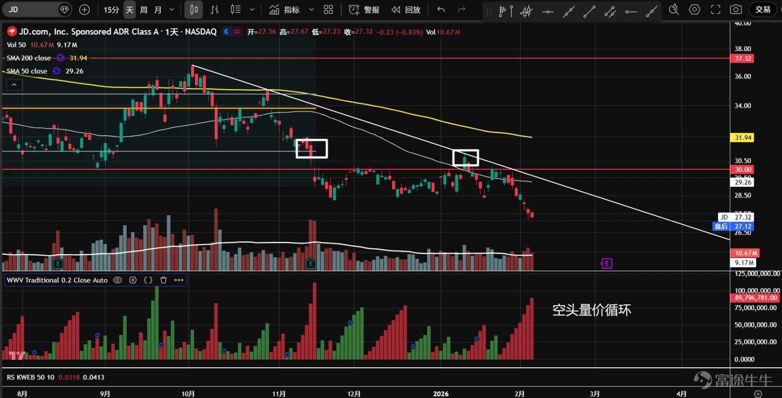Undo the last action

pyautogui.click(x=441, y=9)
